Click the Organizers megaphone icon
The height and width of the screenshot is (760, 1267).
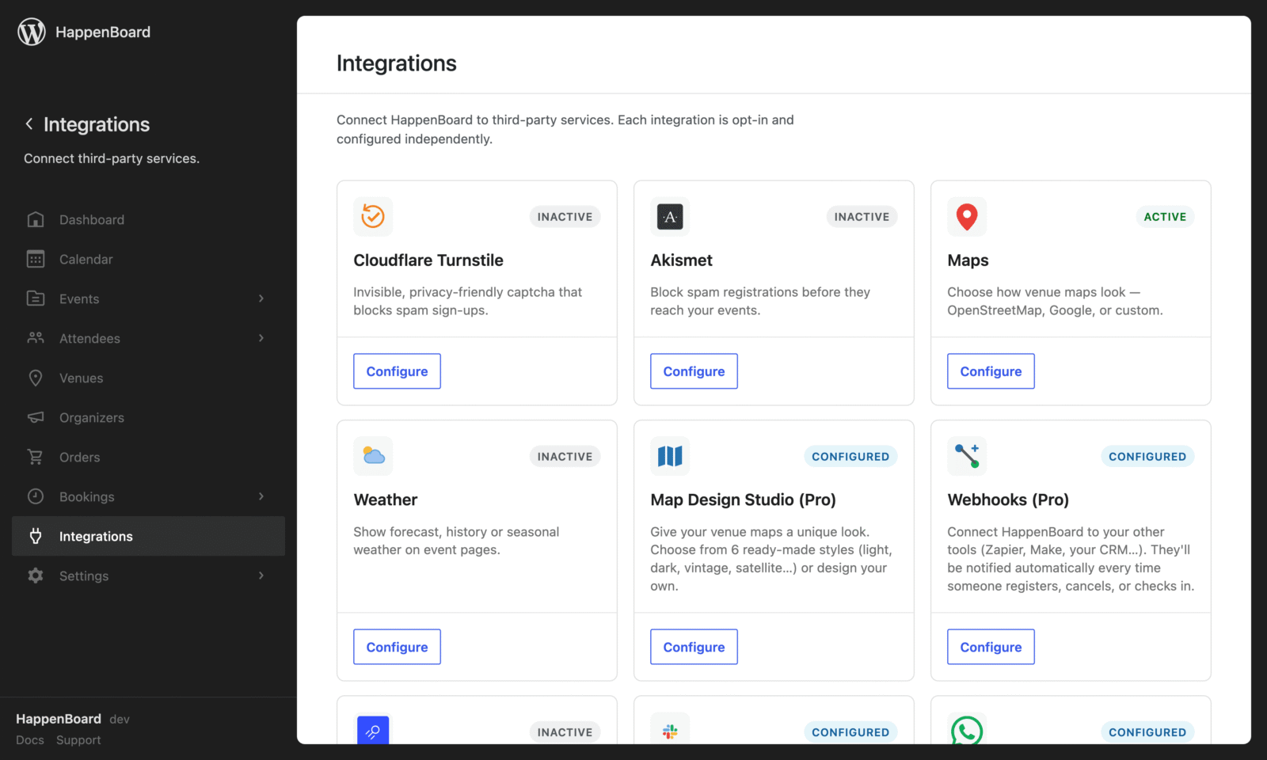click(36, 417)
